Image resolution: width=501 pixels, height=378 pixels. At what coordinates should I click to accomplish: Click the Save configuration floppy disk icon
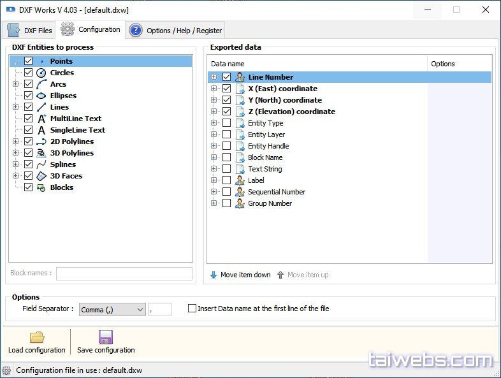[105, 337]
